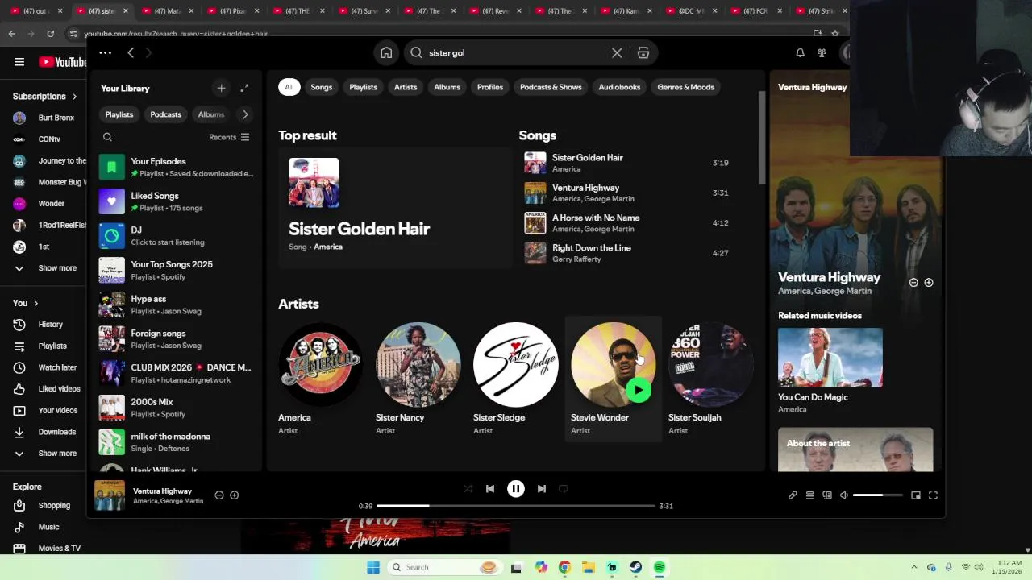Select the Profiles filter chip

pyautogui.click(x=490, y=87)
